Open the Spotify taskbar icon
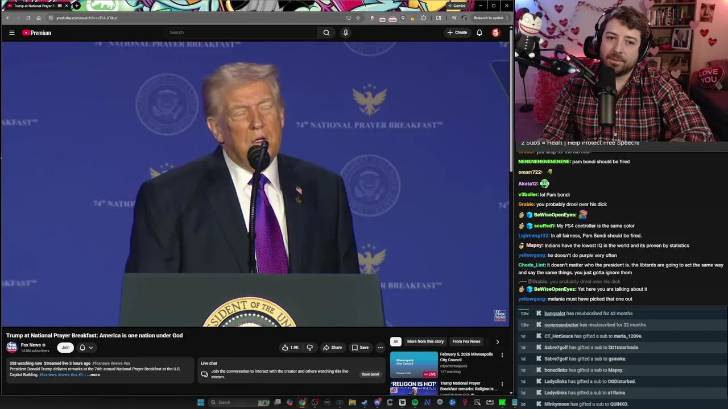The width and height of the screenshot is (728, 409). (415, 402)
